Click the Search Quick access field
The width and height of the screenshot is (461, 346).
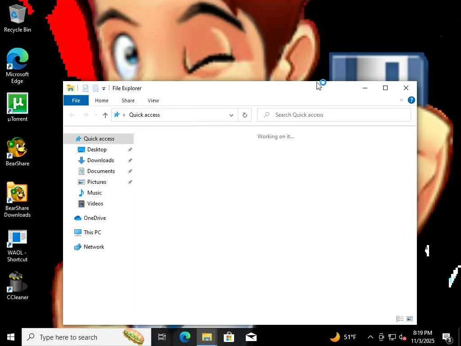[x=334, y=115]
